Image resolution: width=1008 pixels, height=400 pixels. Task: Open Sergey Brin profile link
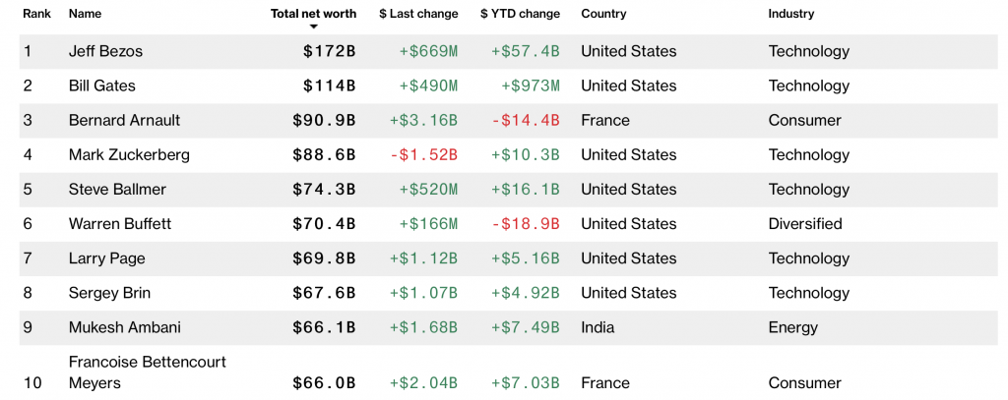pyautogui.click(x=109, y=292)
